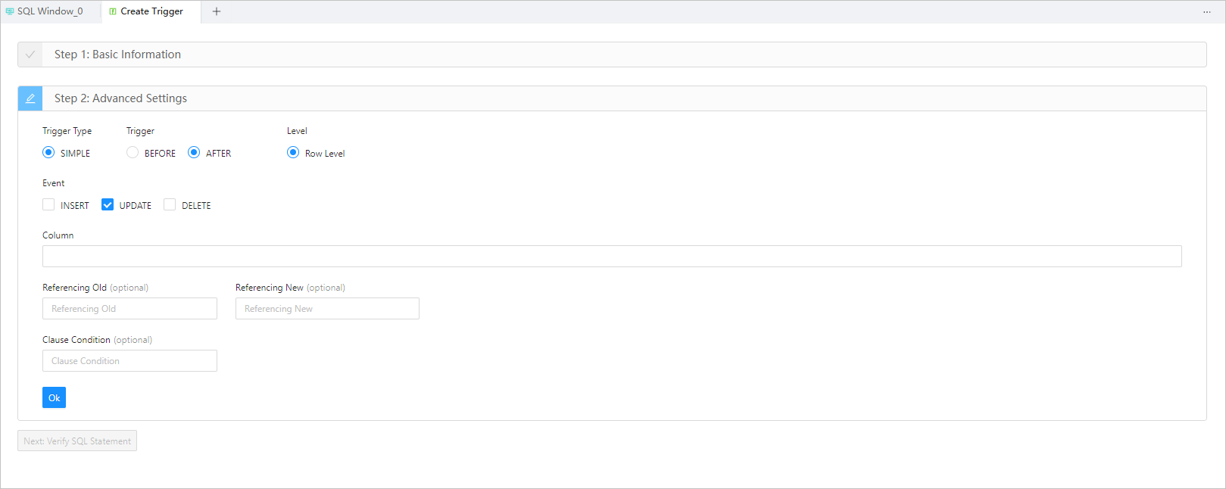Select Row Level radio option
Viewport: 1226px width, 489px height.
coord(293,153)
